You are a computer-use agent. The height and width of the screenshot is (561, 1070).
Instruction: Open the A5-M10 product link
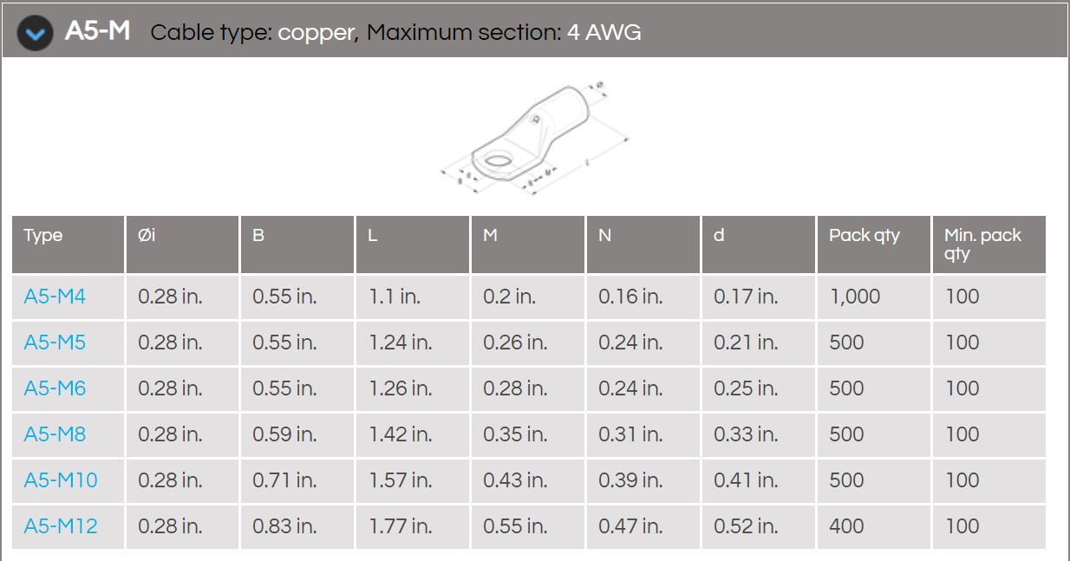click(x=61, y=480)
